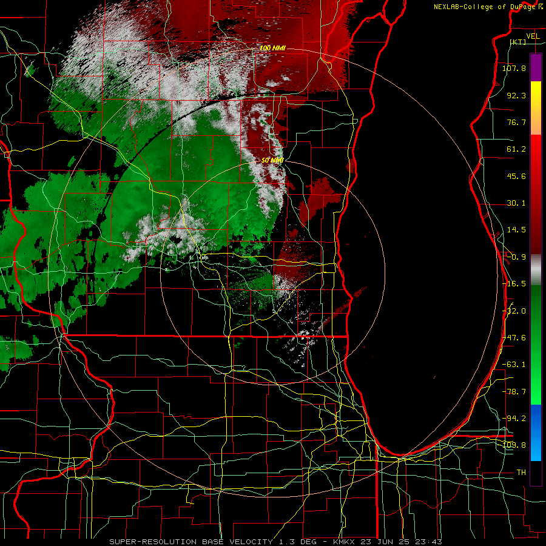
Task: Select the 76.7 legend value
Action: (516, 122)
